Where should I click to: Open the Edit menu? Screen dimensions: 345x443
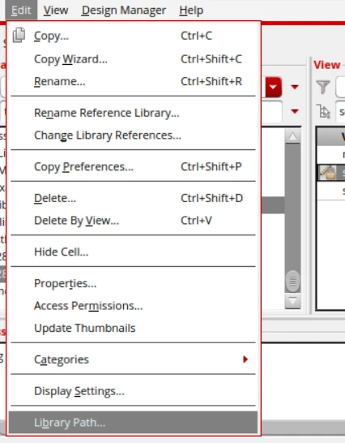coord(21,11)
